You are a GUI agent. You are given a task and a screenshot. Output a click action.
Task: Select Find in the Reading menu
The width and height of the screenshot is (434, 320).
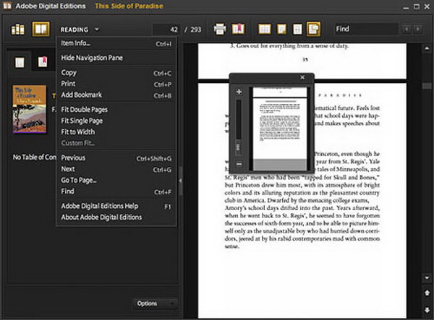[116, 191]
